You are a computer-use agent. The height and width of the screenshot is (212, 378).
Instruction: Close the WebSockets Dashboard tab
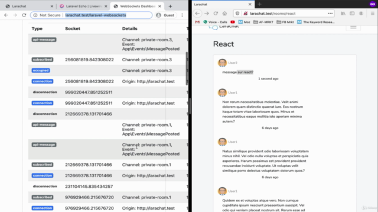[x=159, y=6]
